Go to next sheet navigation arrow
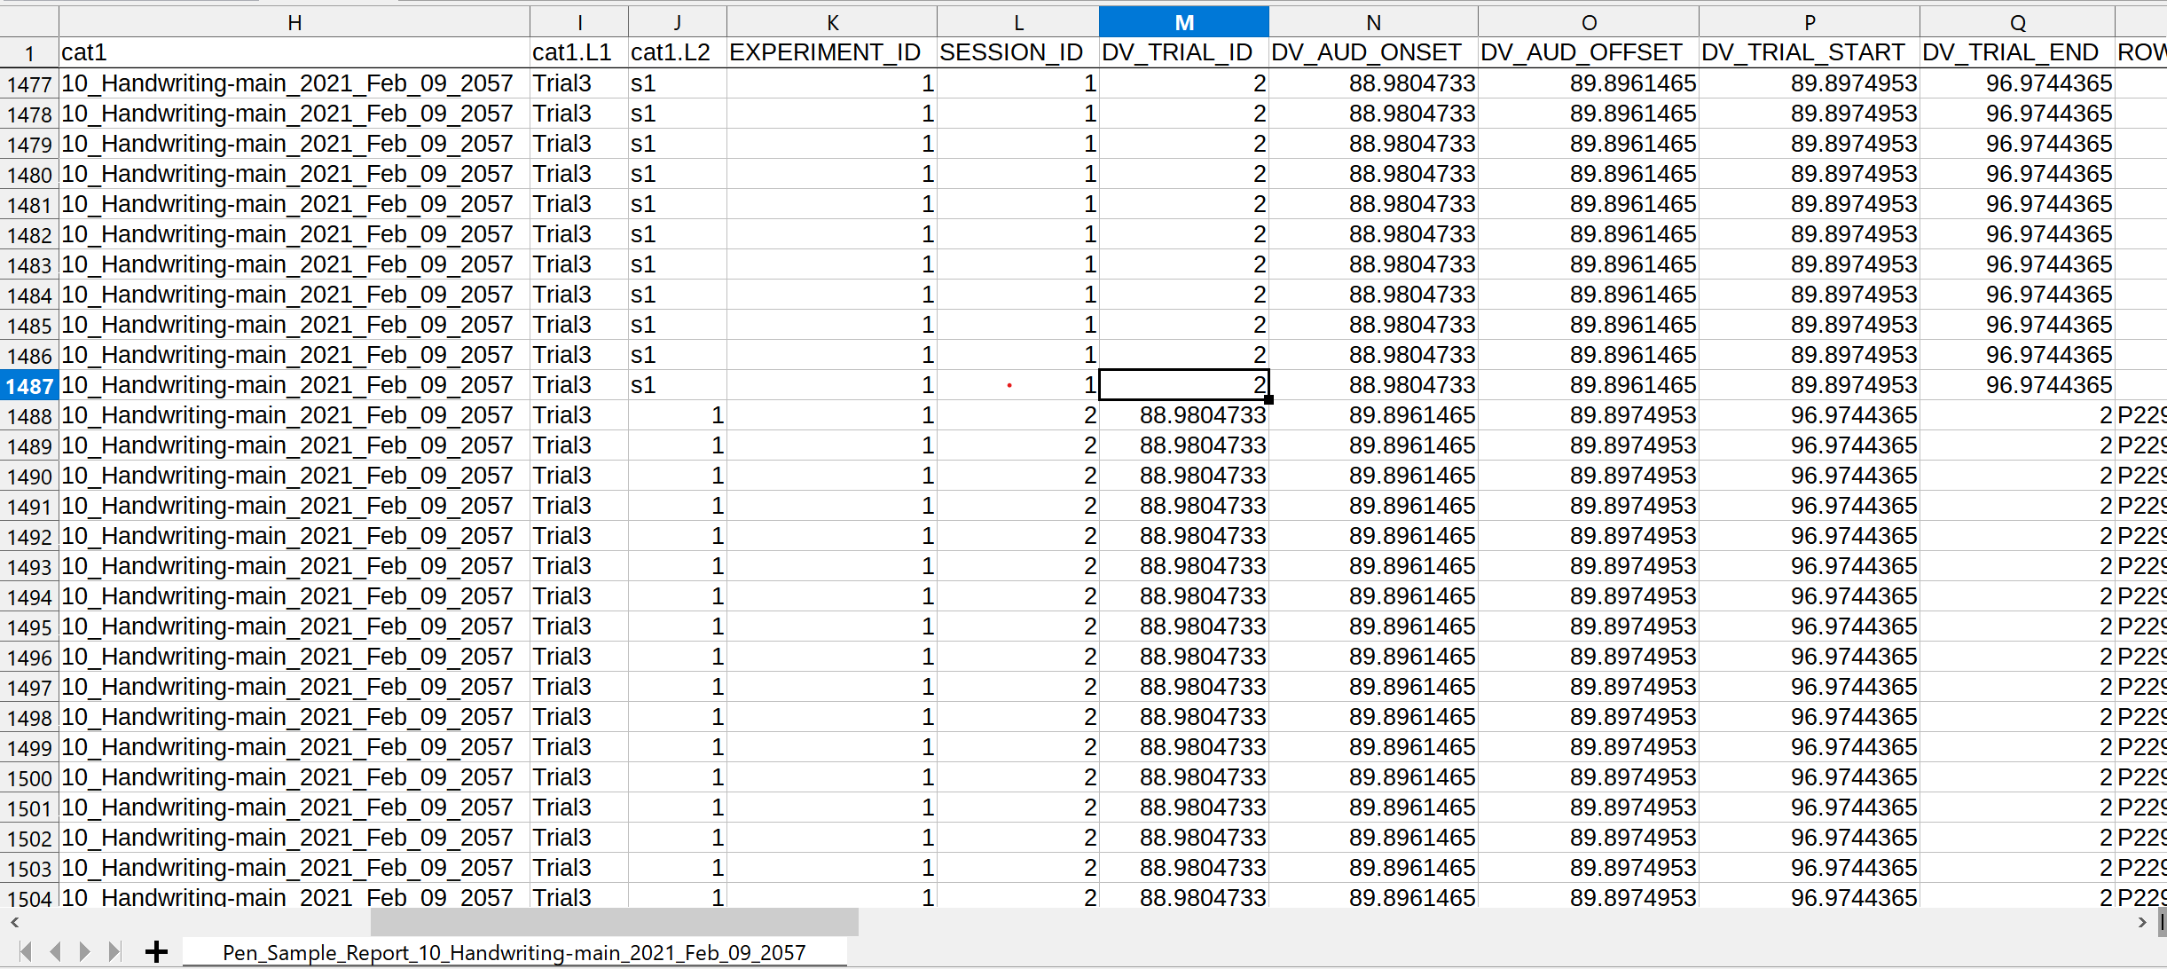The image size is (2167, 969). pyautogui.click(x=84, y=952)
